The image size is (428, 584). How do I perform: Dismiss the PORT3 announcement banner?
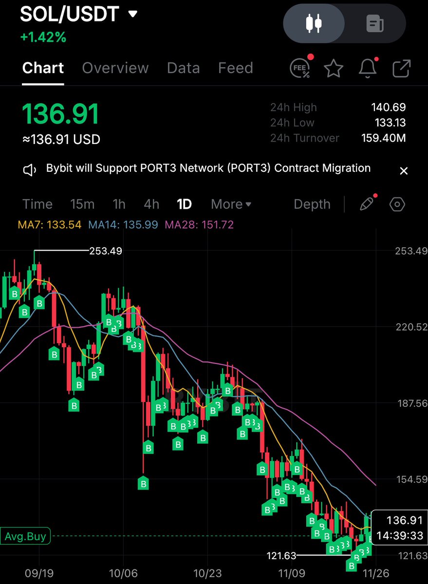coord(404,171)
